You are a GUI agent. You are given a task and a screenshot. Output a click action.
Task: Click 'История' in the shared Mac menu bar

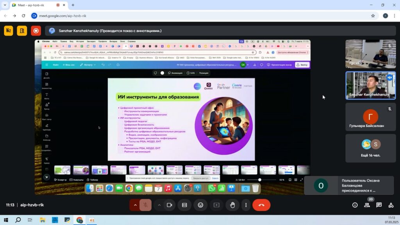coord(80,41)
